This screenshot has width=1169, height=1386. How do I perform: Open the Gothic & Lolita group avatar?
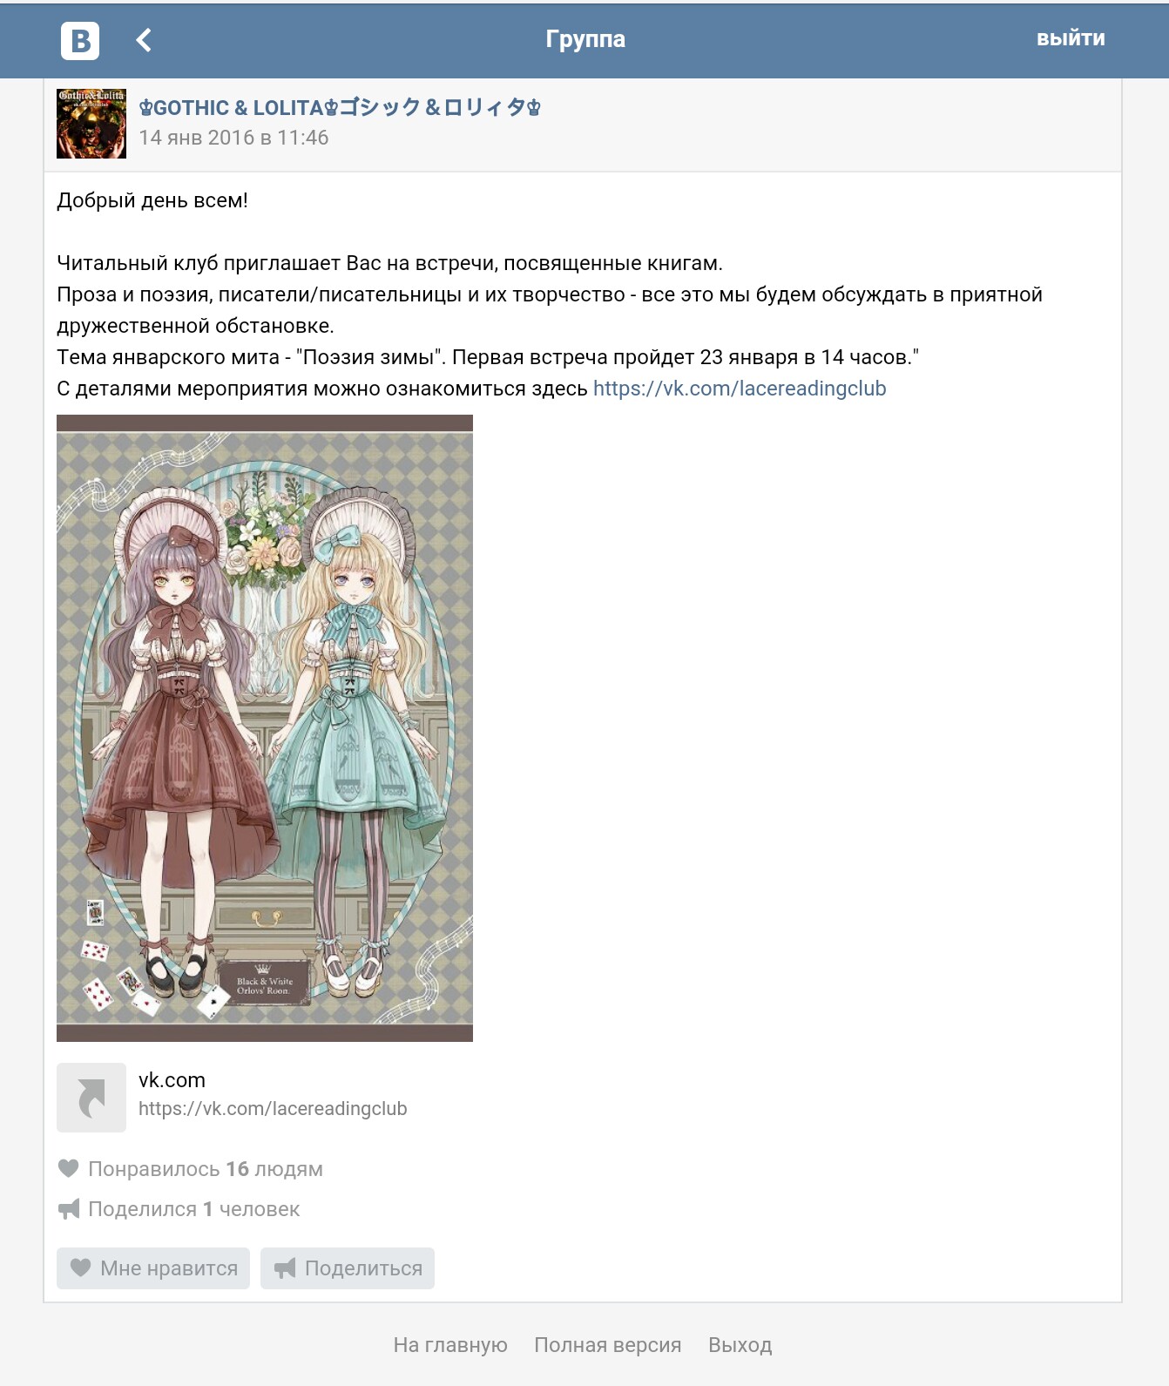click(x=91, y=123)
